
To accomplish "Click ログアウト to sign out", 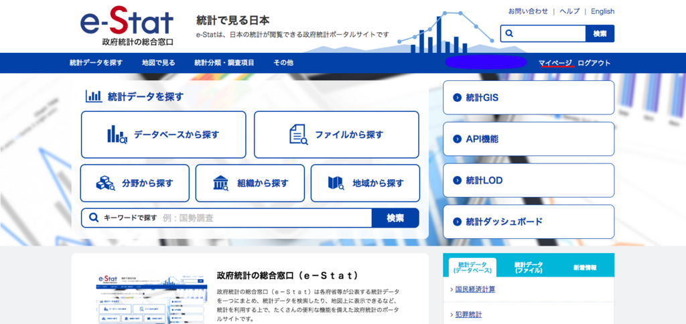I will coord(594,63).
